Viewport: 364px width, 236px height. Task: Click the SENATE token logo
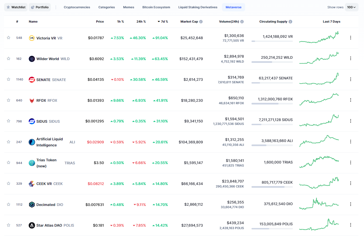32,80
